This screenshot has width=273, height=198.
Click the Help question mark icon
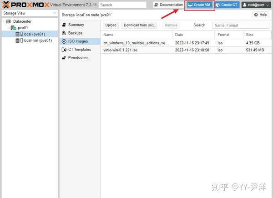point(256,15)
